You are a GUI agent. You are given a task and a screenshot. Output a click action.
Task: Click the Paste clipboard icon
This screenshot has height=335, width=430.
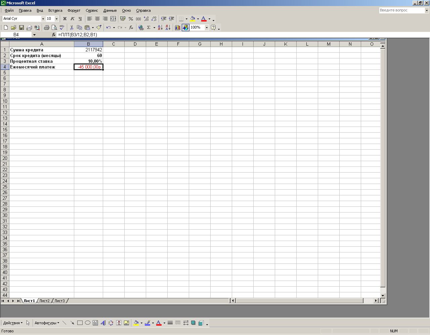[87, 28]
